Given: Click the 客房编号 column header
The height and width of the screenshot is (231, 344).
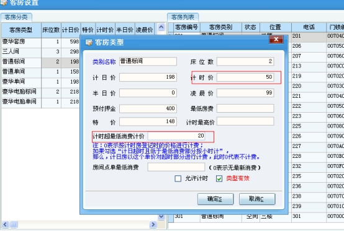Looking at the screenshot, I should coord(186,27).
